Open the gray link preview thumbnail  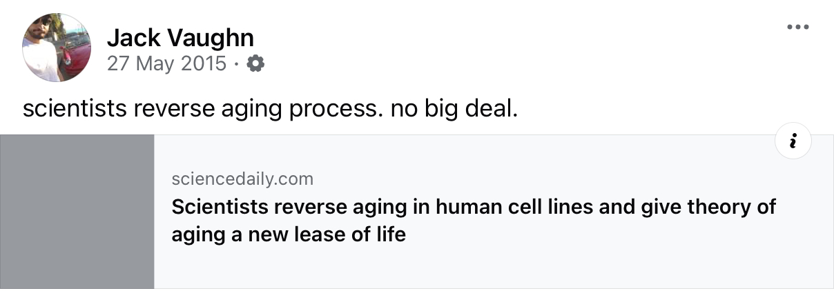coord(77,212)
